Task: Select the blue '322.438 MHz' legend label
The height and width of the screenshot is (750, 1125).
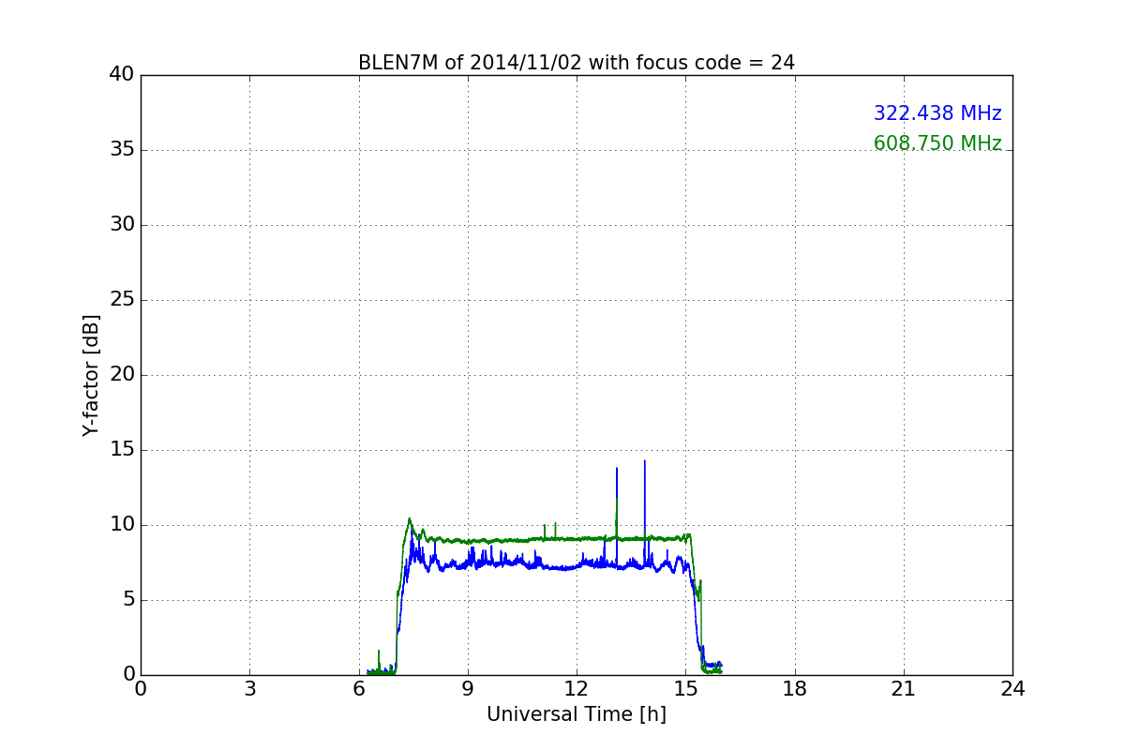Action: tap(937, 113)
